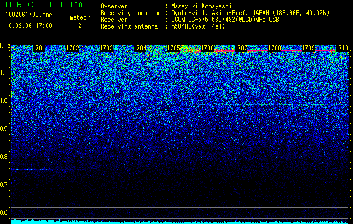Click the 1708 time marker
Image resolution: width=353 pixels, height=224 pixels.
275,48
